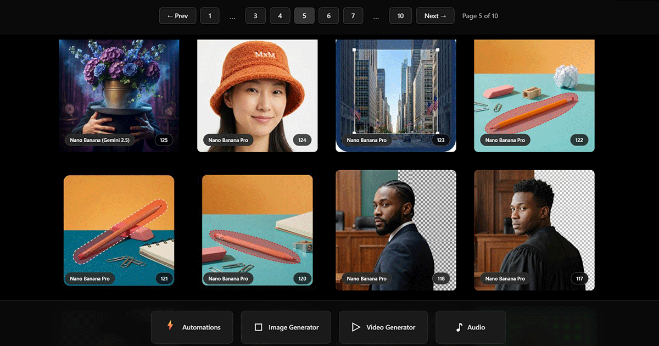The image size is (659, 346).
Task: Click the square Image Generator icon
Action: [259, 327]
